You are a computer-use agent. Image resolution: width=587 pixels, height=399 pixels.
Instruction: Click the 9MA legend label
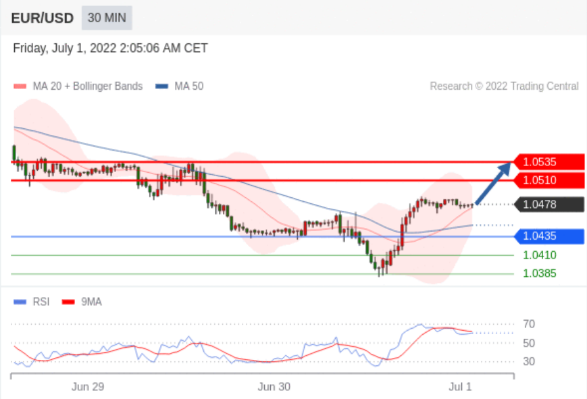pyautogui.click(x=91, y=302)
